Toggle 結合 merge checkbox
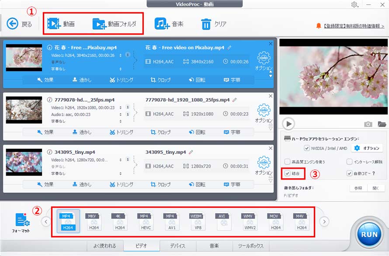This screenshot has width=389, height=256. coord(287,173)
